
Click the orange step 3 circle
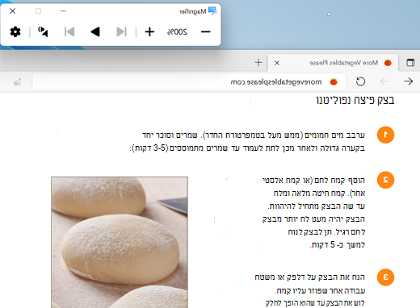(385, 277)
